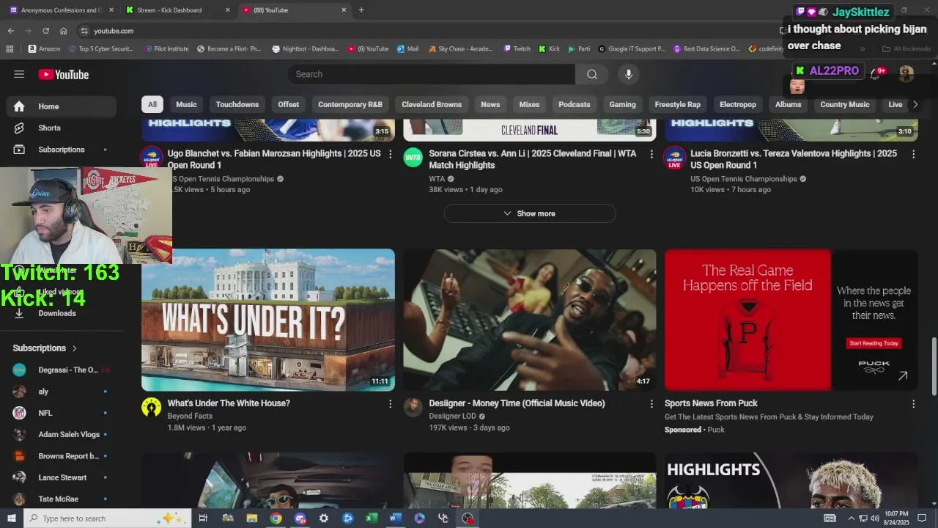
Task: Open options for Desiigner Money Time video
Action: click(651, 404)
